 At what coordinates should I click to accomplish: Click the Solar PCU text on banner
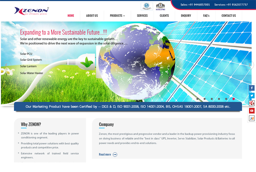(26, 54)
